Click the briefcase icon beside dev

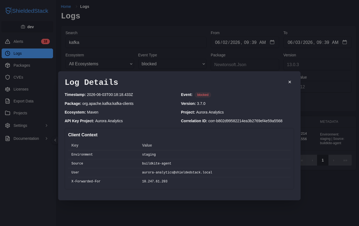coord(23,27)
